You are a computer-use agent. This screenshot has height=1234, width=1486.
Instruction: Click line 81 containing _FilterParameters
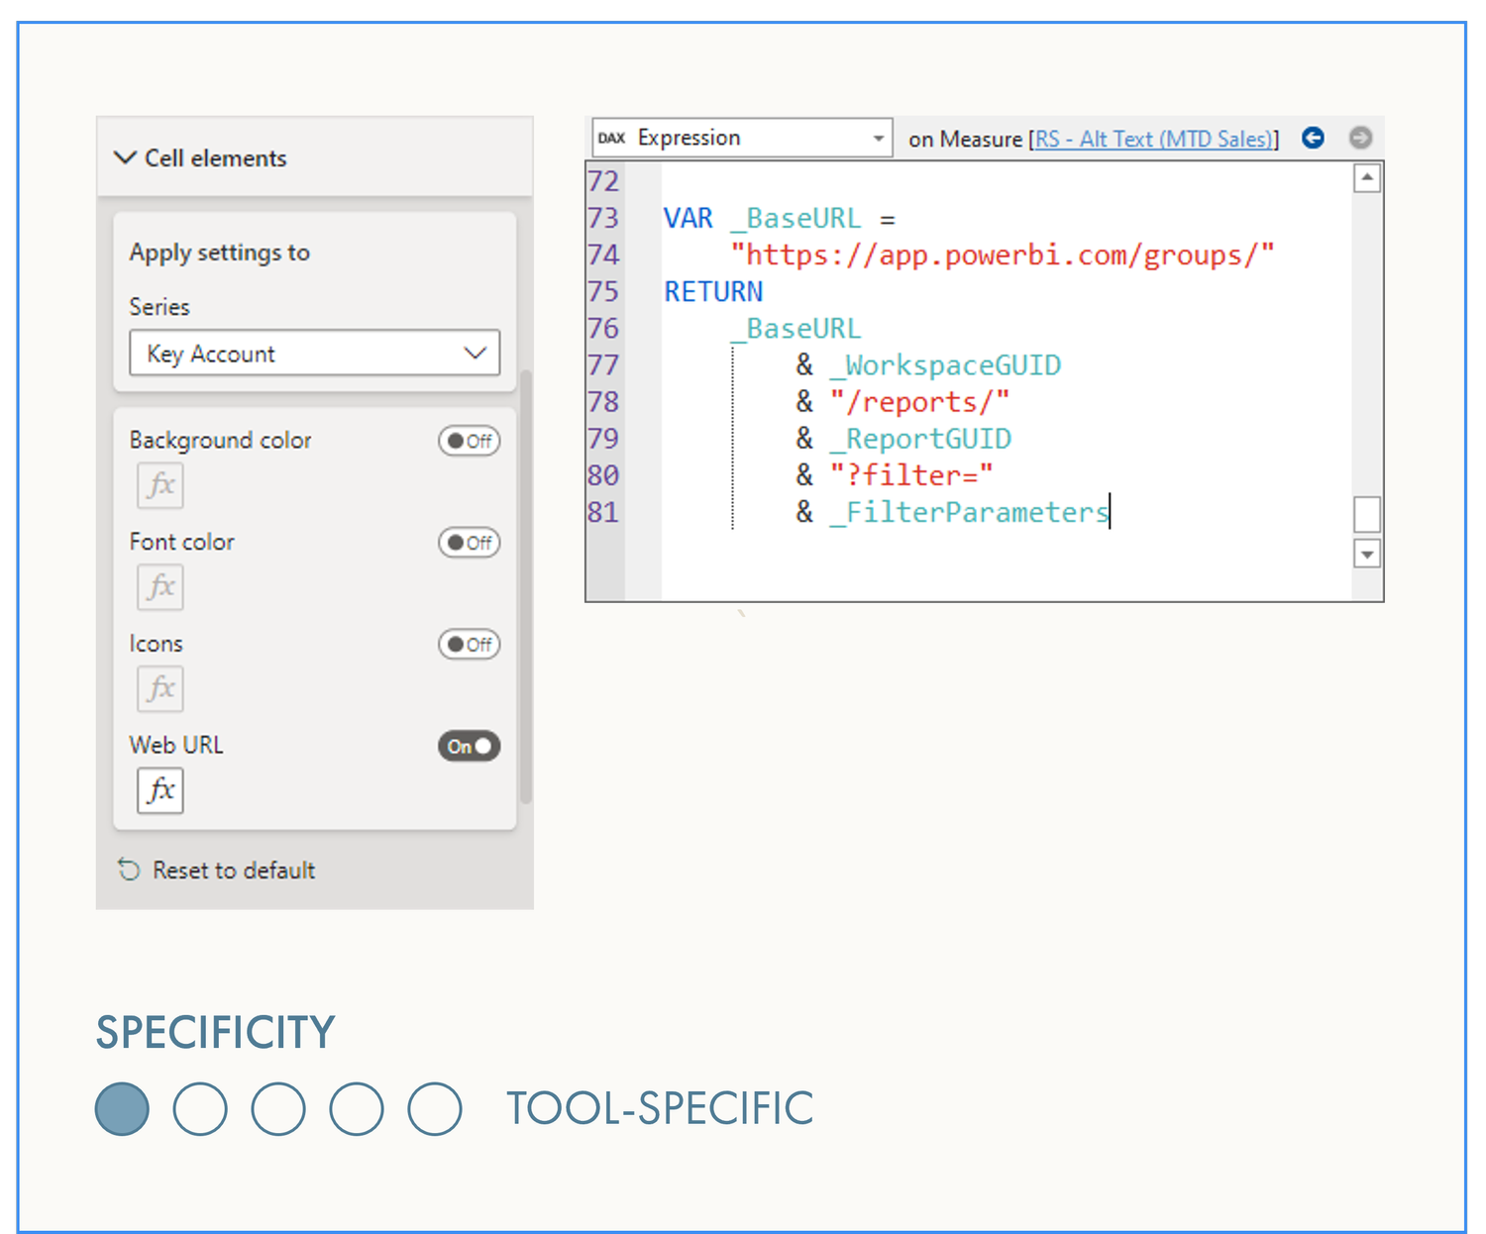(969, 512)
